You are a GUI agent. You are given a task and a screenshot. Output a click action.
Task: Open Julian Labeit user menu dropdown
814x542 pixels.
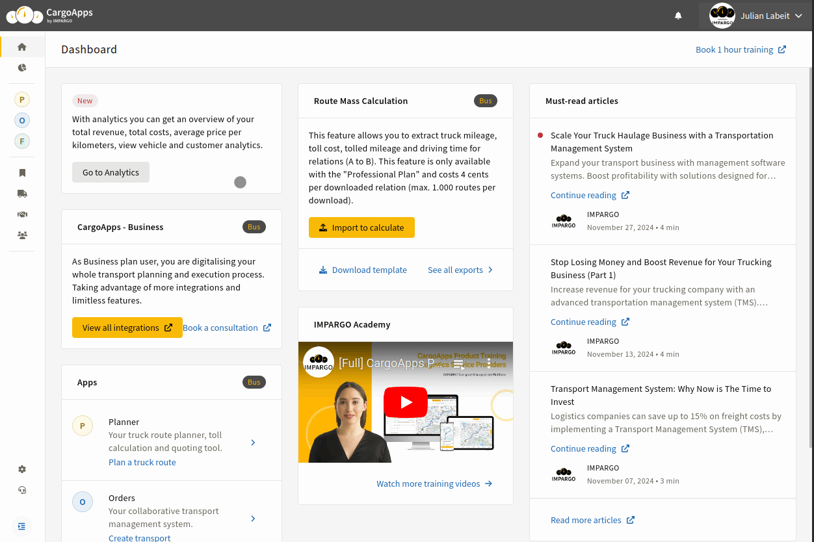754,16
